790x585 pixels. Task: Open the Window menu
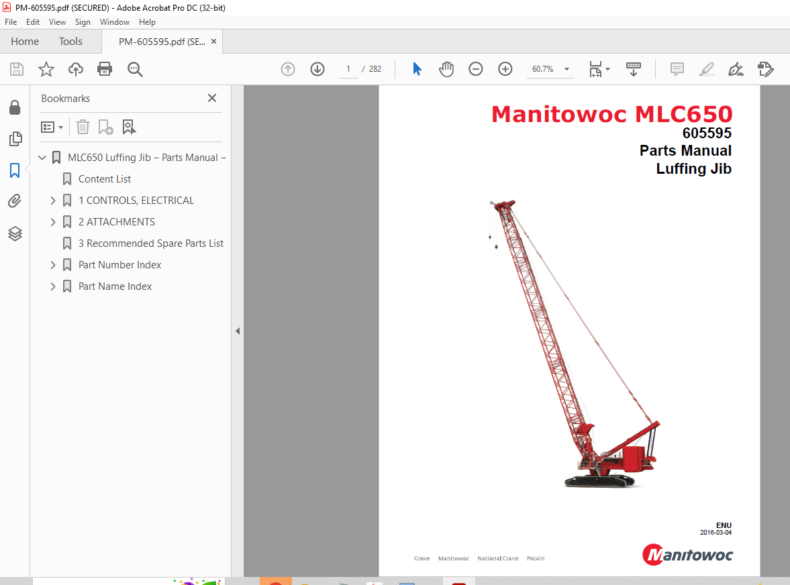tap(114, 22)
